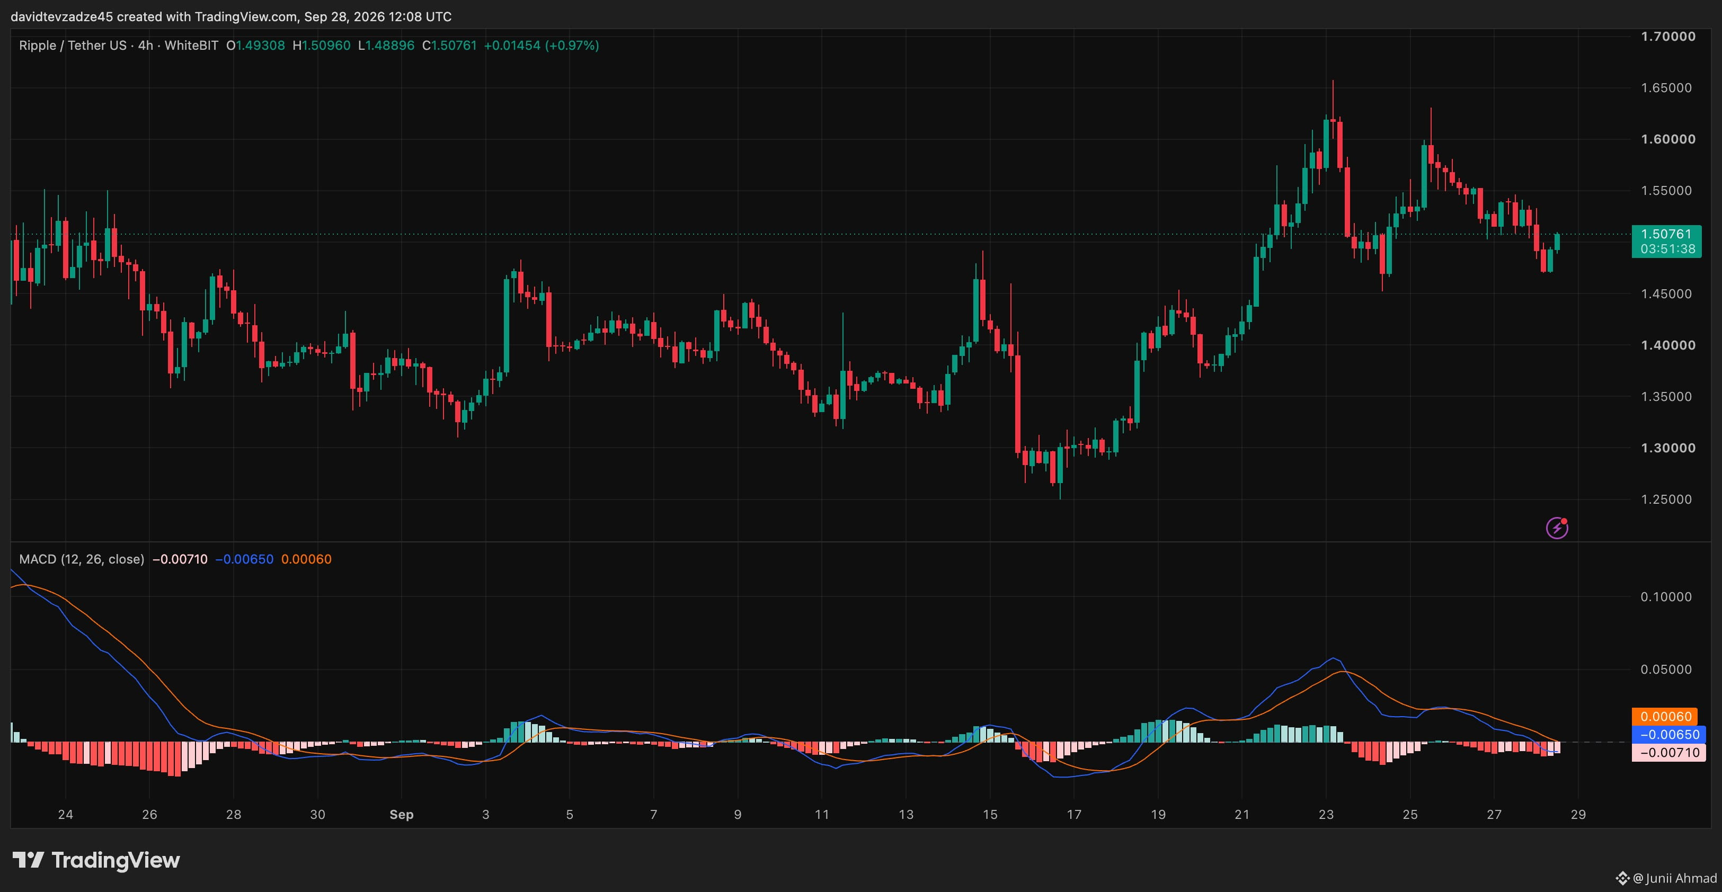Click the 4h timeframe label in legend
Image resolution: width=1722 pixels, height=892 pixels.
coord(145,46)
